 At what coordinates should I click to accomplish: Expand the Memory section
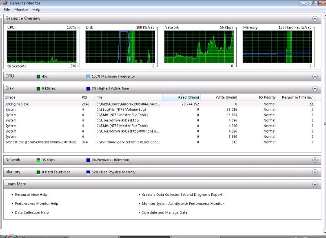click(x=315, y=172)
